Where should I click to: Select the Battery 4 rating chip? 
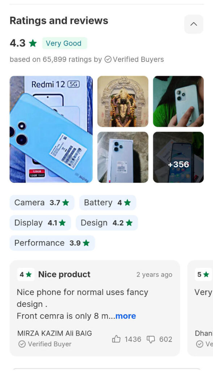pos(107,203)
